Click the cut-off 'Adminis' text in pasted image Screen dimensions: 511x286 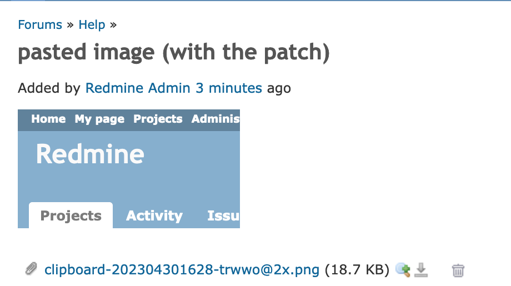click(x=216, y=119)
